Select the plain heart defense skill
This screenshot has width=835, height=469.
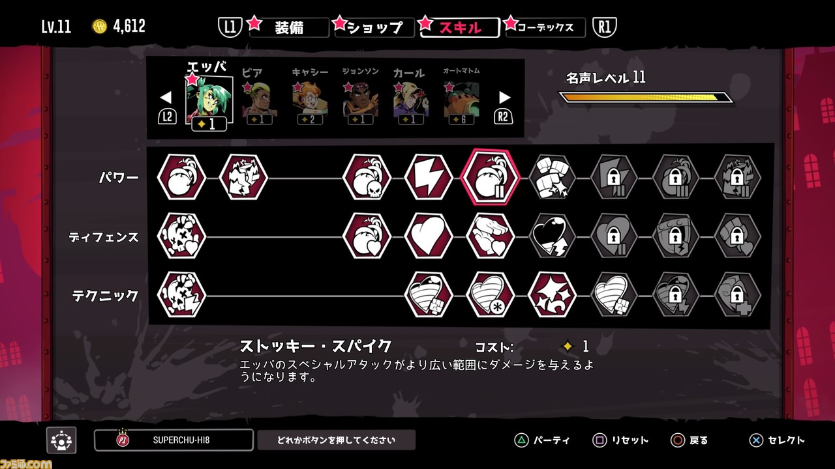pos(429,236)
